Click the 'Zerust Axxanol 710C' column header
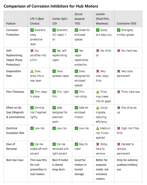This screenshot has width=147, height=185. click(x=79, y=19)
